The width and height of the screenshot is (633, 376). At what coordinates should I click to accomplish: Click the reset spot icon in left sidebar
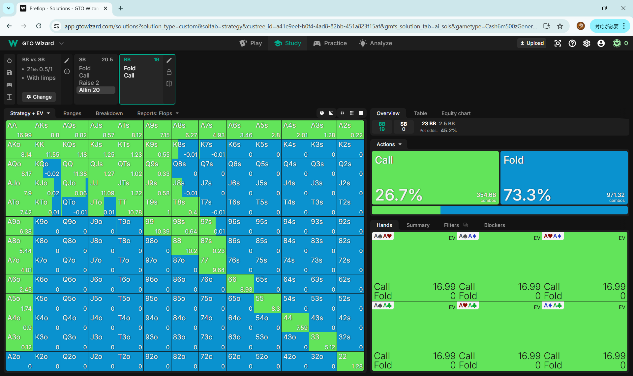(x=9, y=61)
